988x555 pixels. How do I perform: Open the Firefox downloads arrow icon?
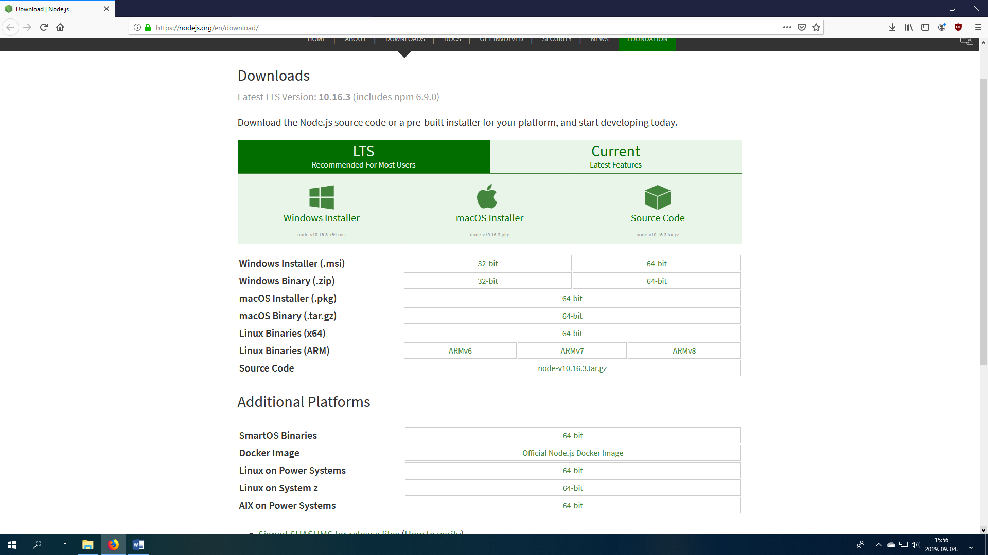coord(892,27)
